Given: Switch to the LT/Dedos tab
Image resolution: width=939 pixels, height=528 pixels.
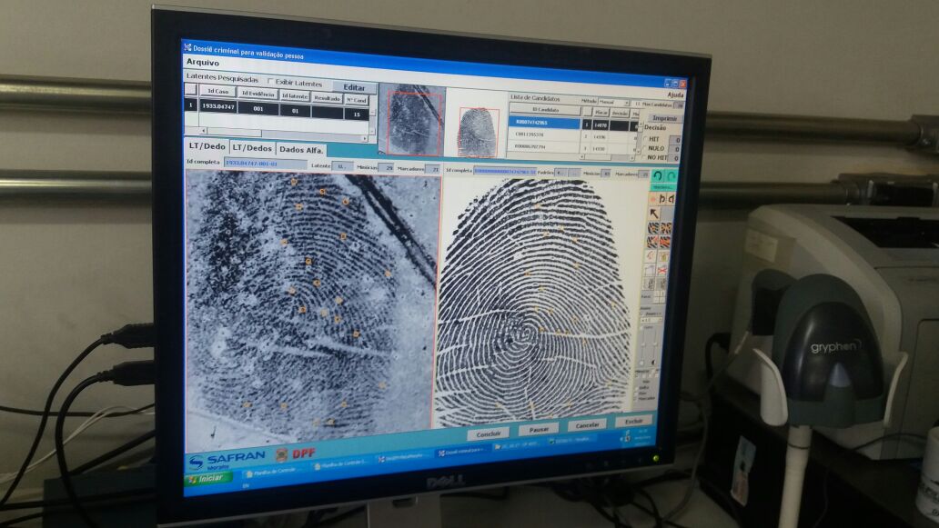Looking at the screenshot, I should point(250,147).
